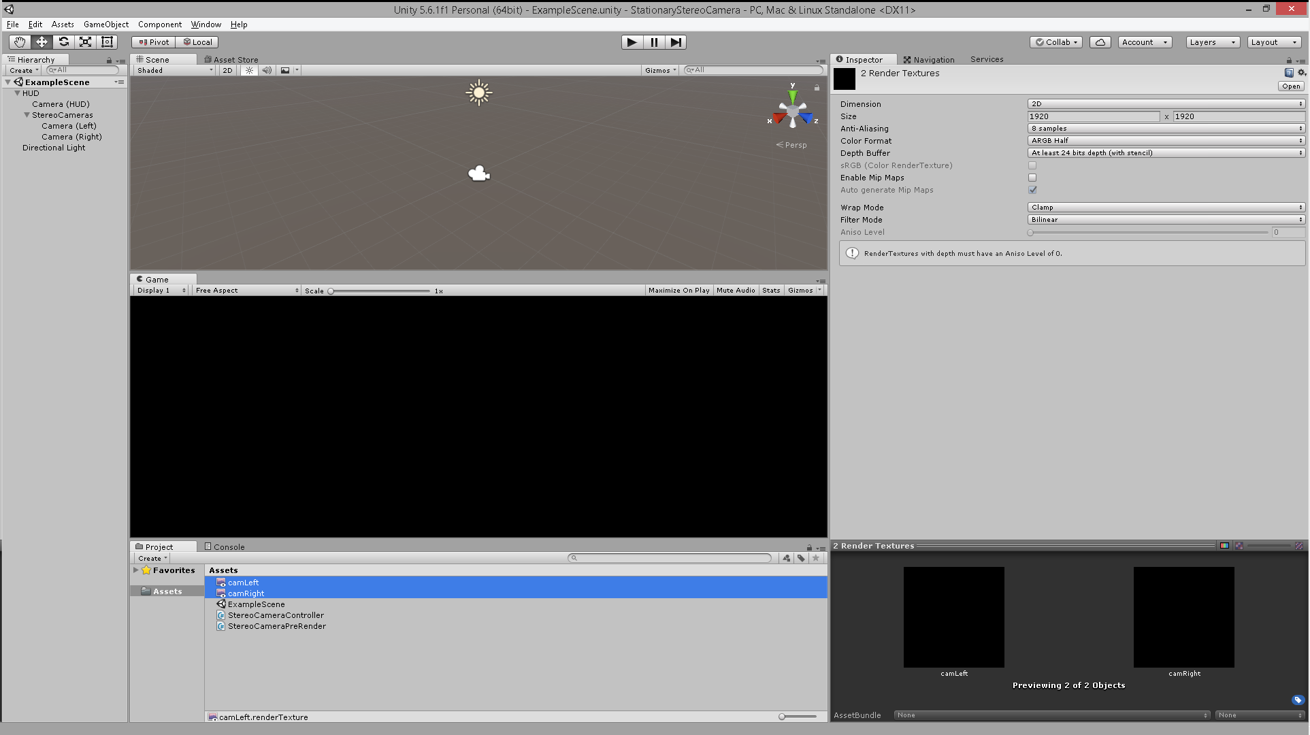The image size is (1310, 735).
Task: Select the Rect Transform tool
Action: [107, 42]
